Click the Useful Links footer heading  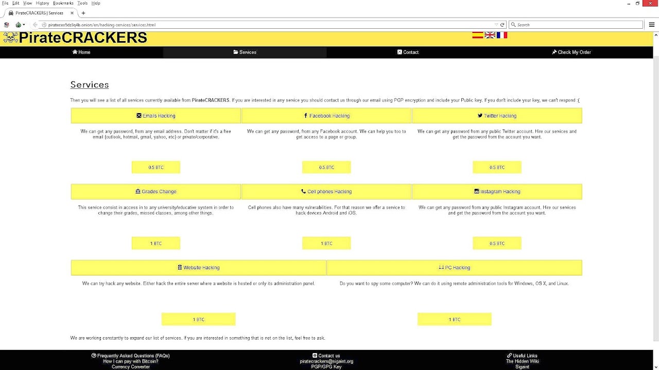(522, 356)
